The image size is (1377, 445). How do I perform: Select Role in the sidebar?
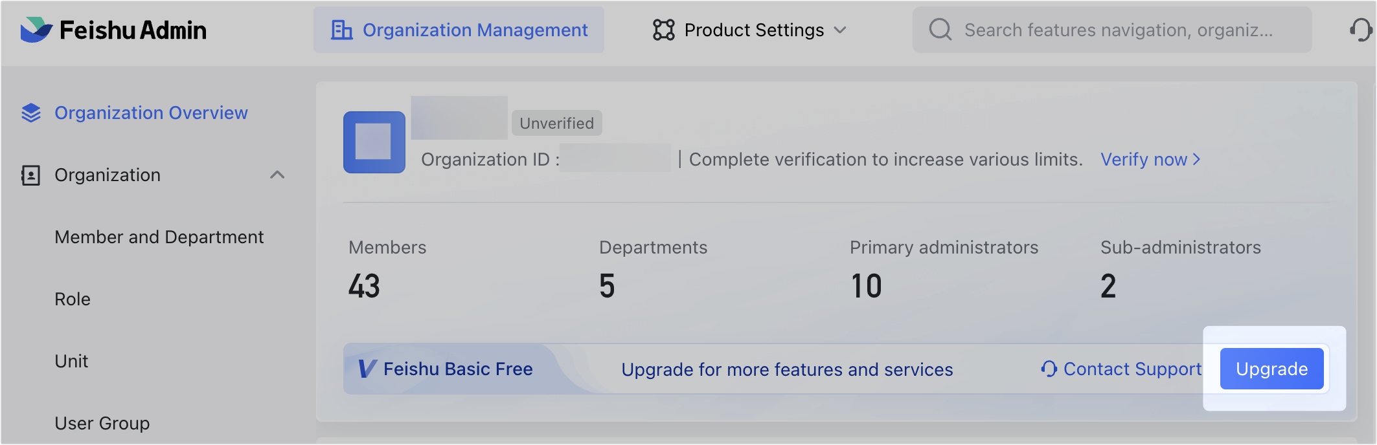[x=73, y=299]
